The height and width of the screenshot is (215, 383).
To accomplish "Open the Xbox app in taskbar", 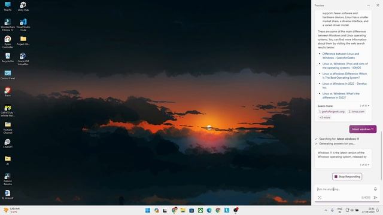I will [200, 210].
